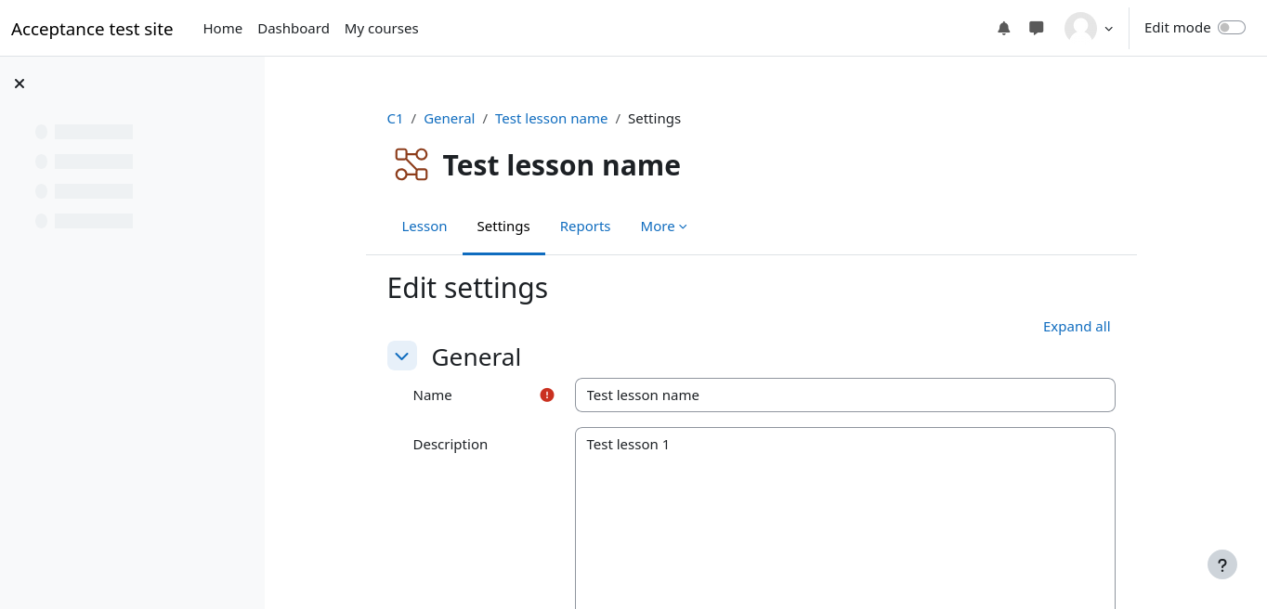The image size is (1267, 609).
Task: Click into the Name text field
Action: [x=844, y=395]
